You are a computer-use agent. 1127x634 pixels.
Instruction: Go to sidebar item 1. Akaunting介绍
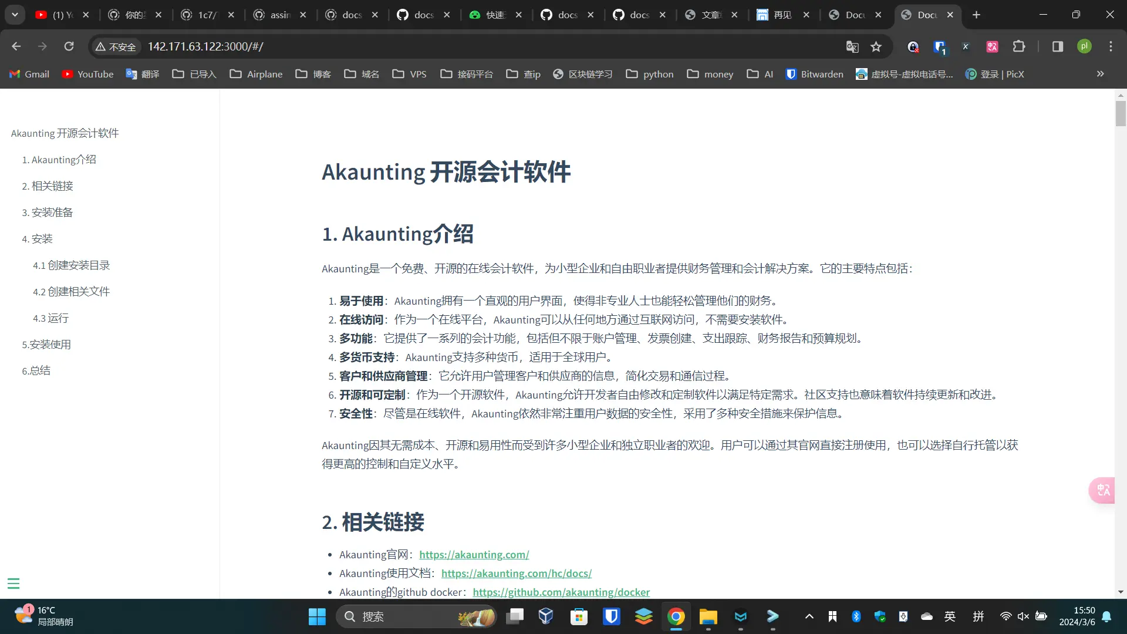tap(59, 160)
